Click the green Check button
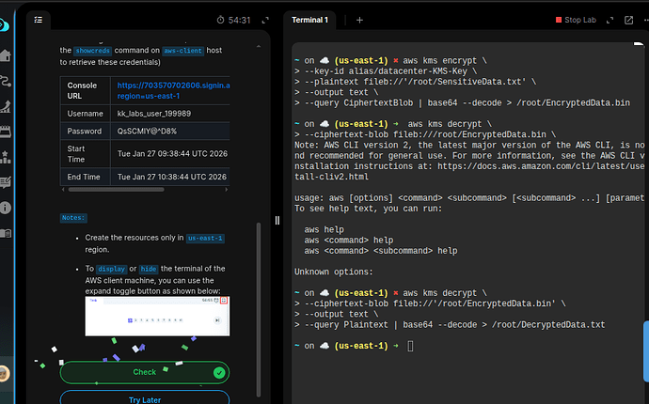 pos(144,373)
